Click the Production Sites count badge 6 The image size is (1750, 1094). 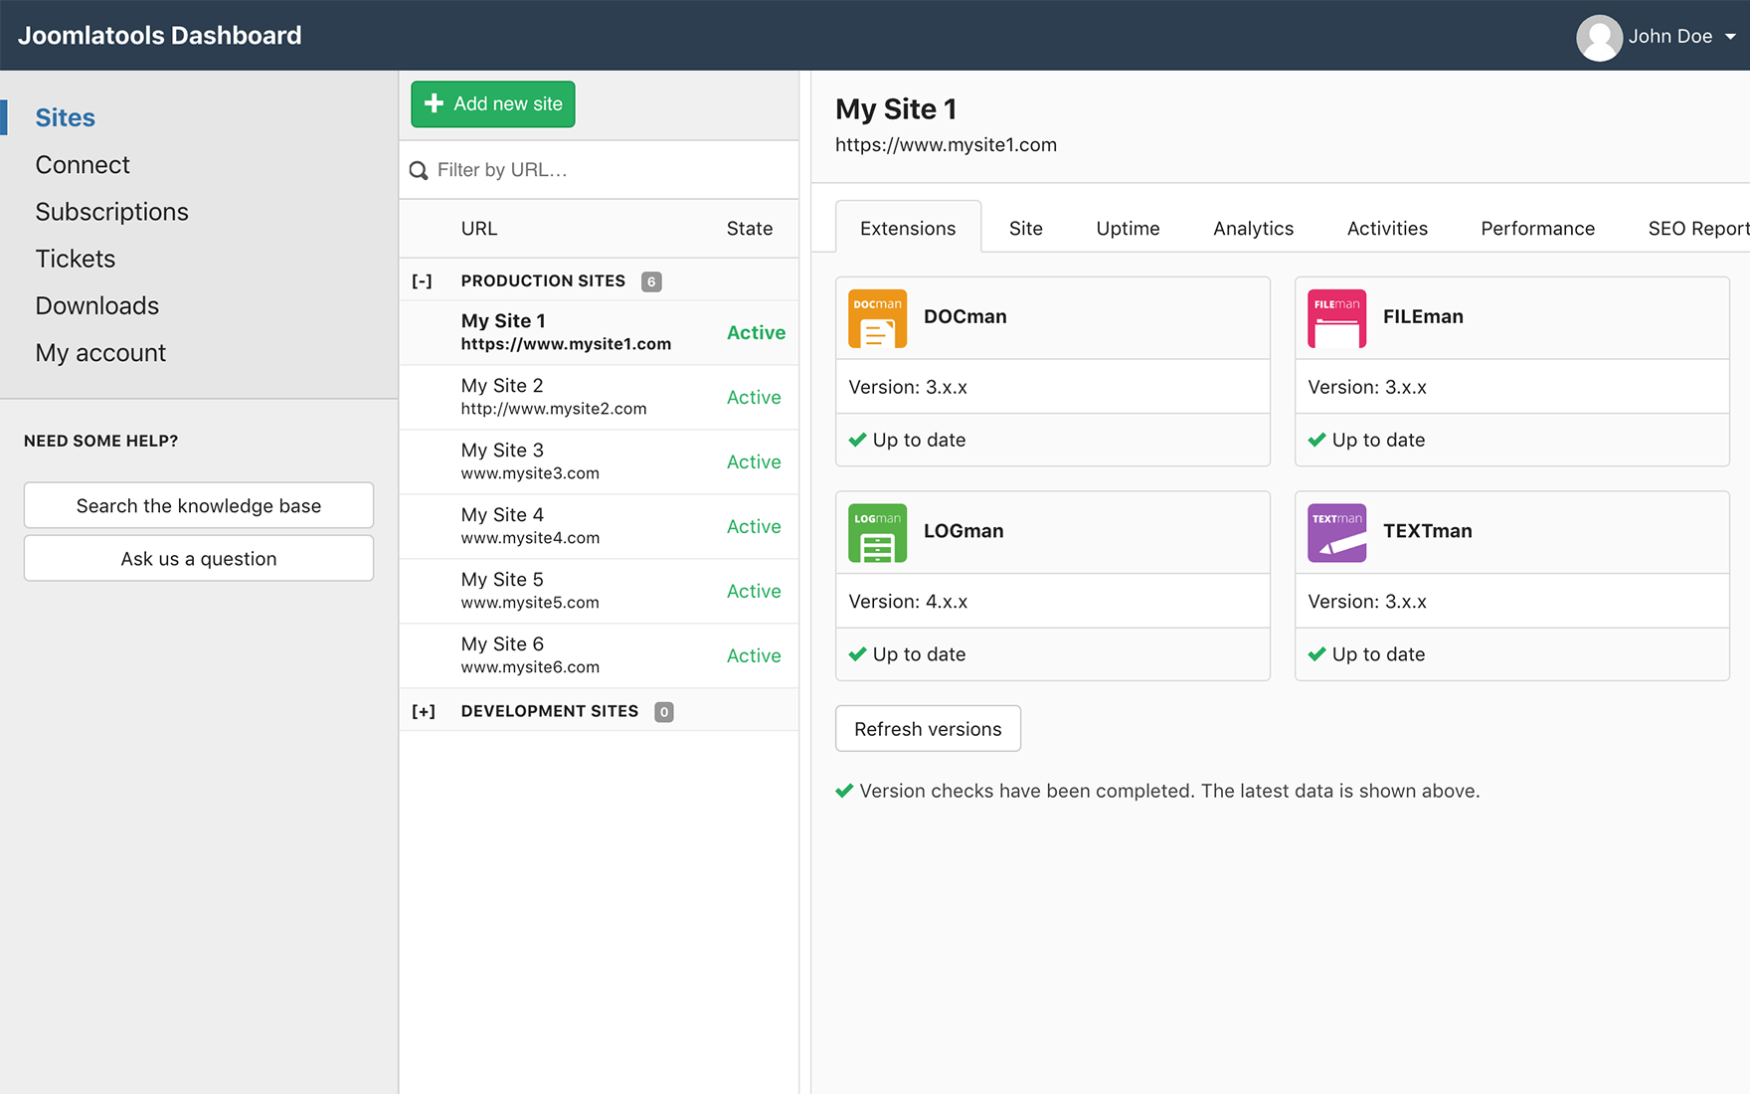point(651,281)
